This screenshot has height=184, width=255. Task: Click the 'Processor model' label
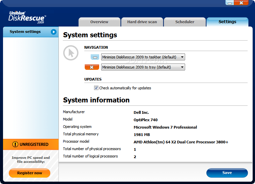76,141
